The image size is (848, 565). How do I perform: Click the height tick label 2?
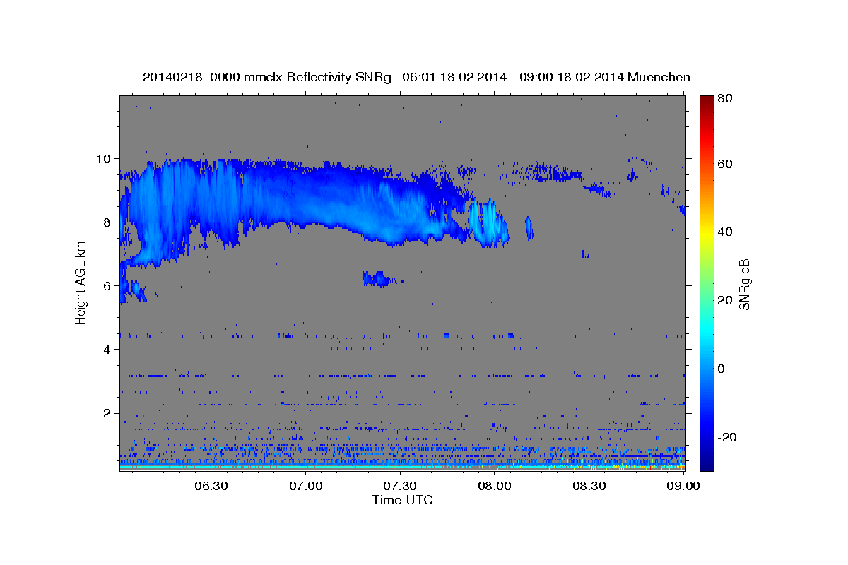point(109,413)
